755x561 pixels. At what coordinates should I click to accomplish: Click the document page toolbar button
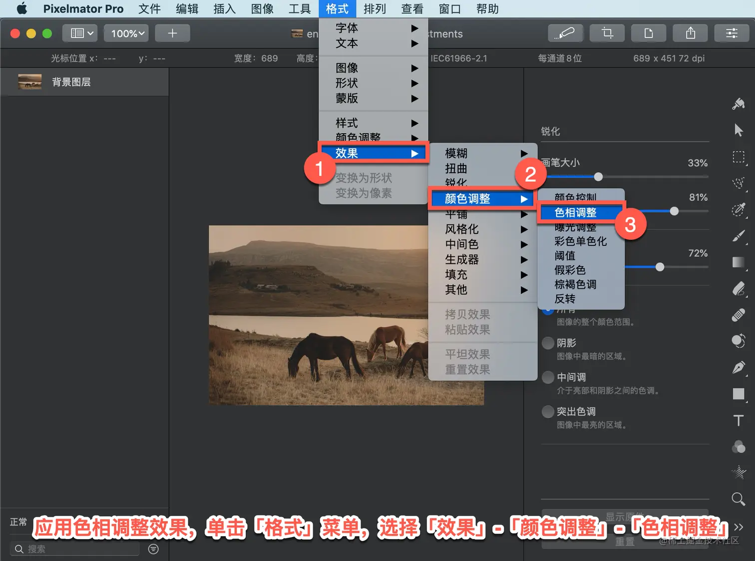tap(649, 33)
